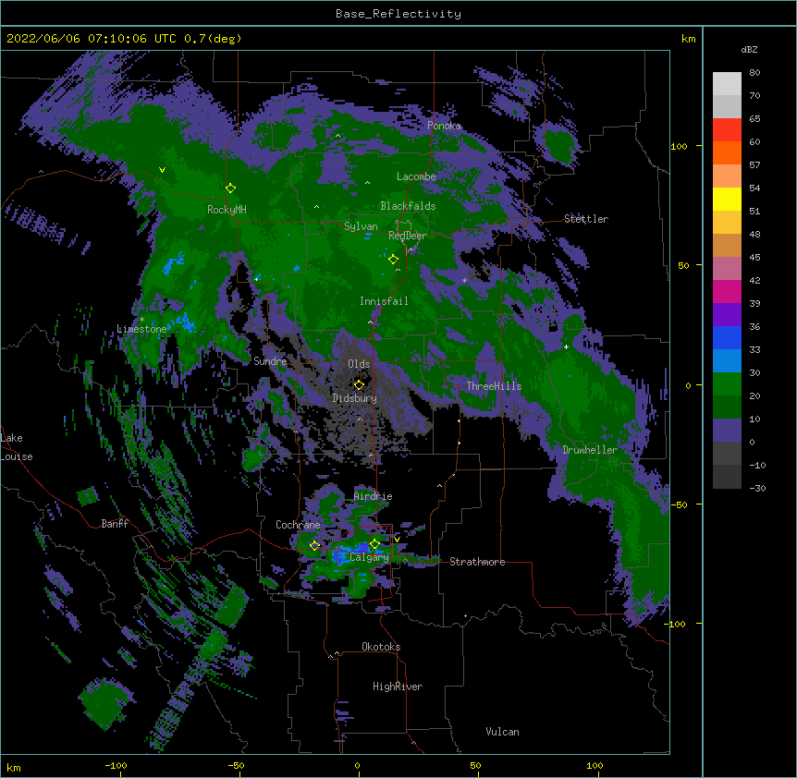The height and width of the screenshot is (778, 797).
Task: Click the Sylvan label
Action: pyautogui.click(x=361, y=226)
